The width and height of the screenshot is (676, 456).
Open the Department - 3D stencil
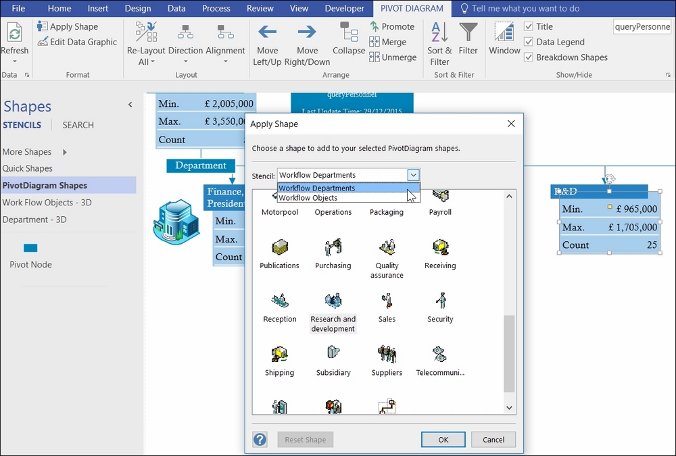(34, 220)
